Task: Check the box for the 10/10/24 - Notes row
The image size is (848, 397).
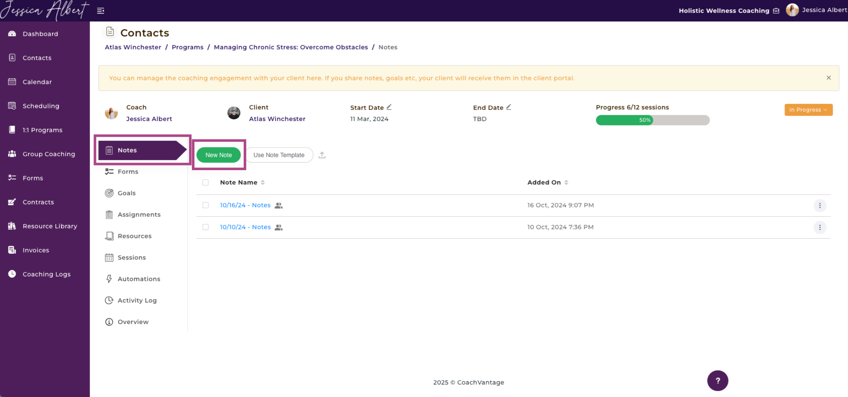Action: click(205, 227)
